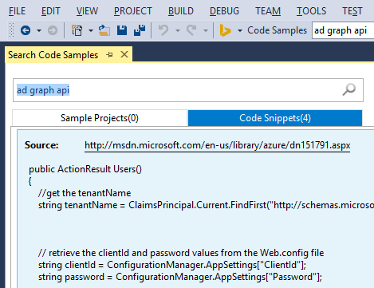The width and height of the screenshot is (374, 288).
Task: Click the Save floppy disk icon
Action: 122,30
